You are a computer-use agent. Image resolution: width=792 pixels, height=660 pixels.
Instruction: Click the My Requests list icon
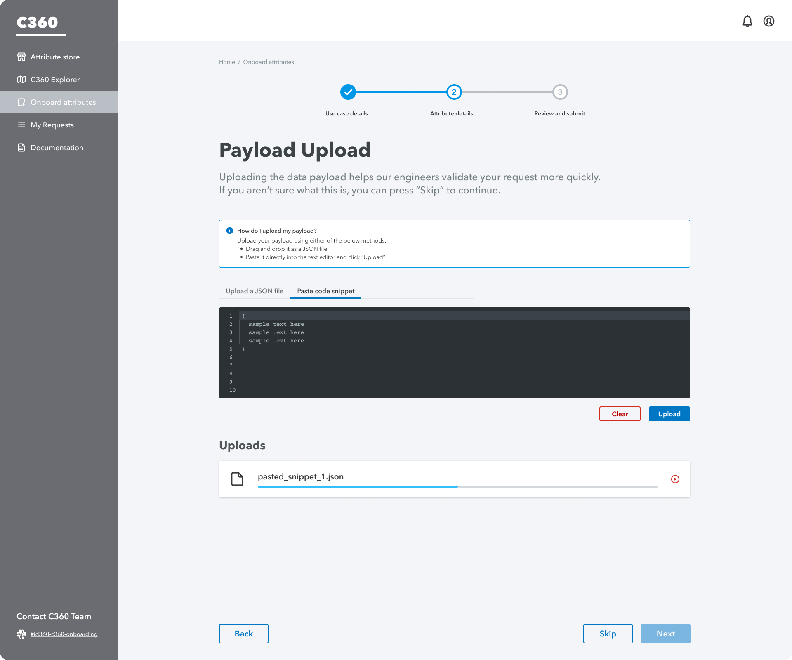pyautogui.click(x=21, y=125)
